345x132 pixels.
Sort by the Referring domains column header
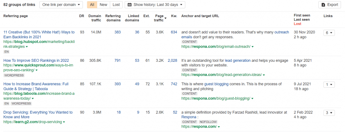click(x=113, y=18)
